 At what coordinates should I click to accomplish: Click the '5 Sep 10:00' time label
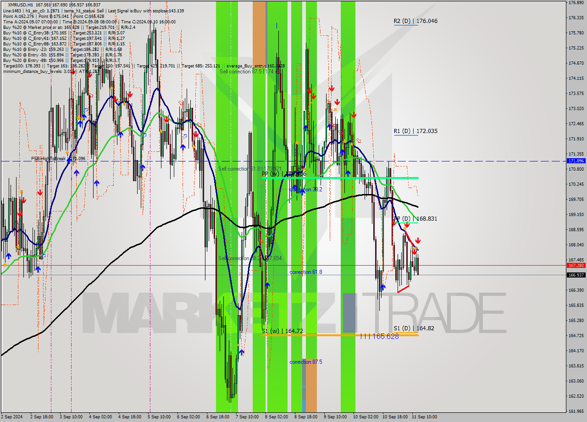(x=159, y=417)
